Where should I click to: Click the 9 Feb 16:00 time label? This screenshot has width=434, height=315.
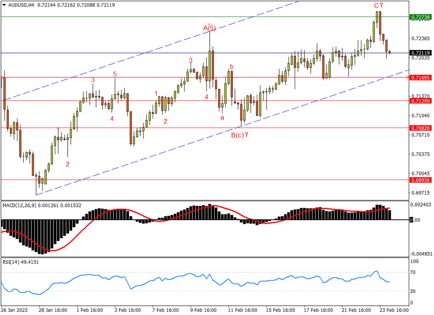coord(203,310)
